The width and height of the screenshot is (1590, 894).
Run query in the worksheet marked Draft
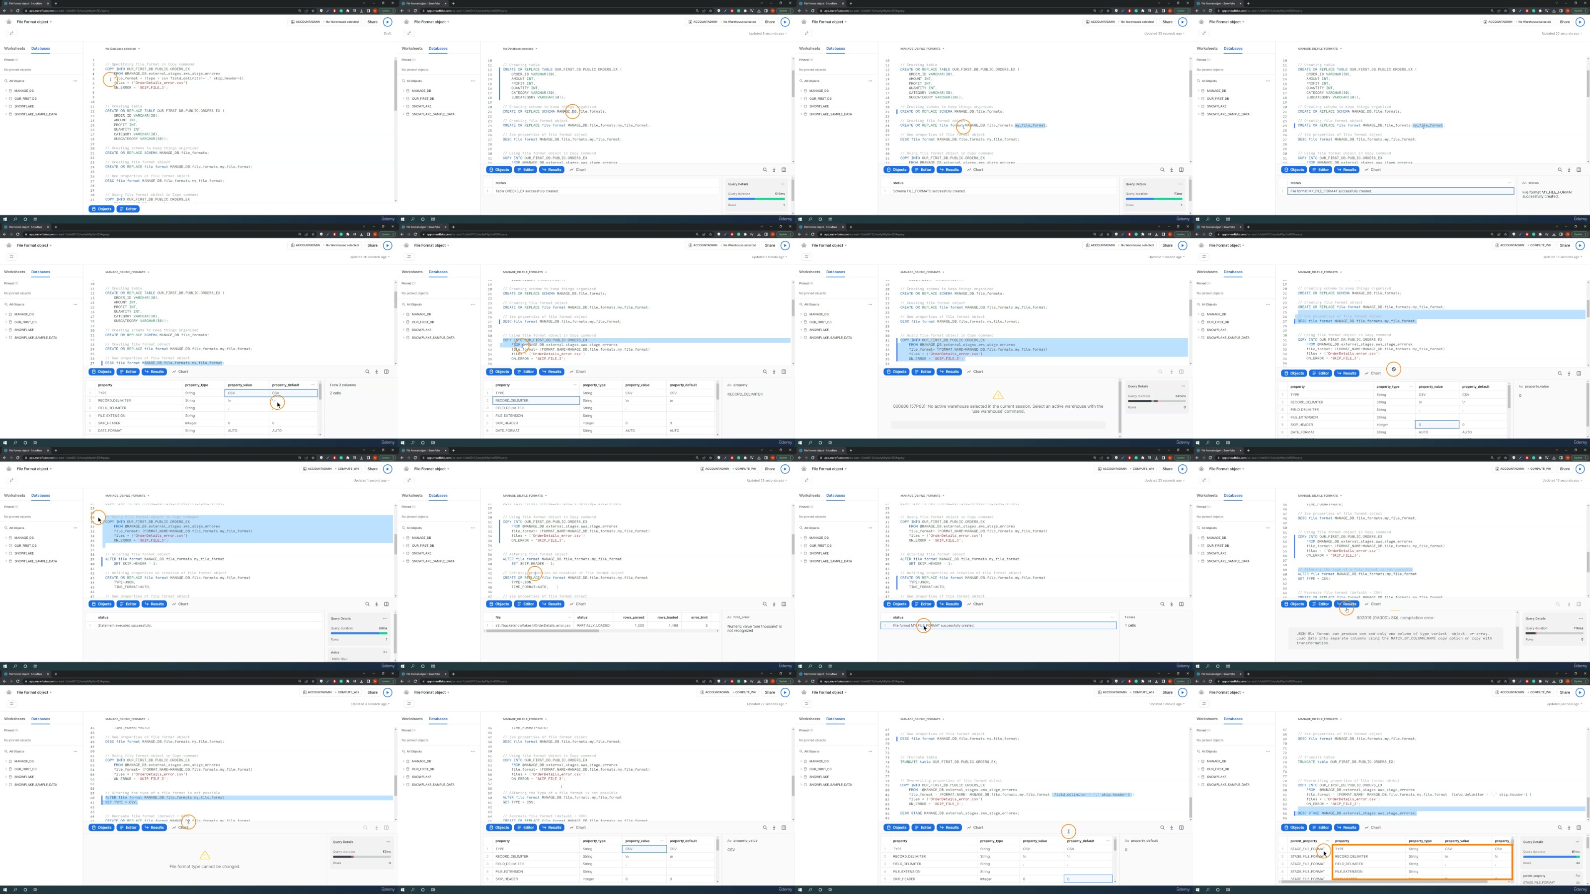pos(387,21)
